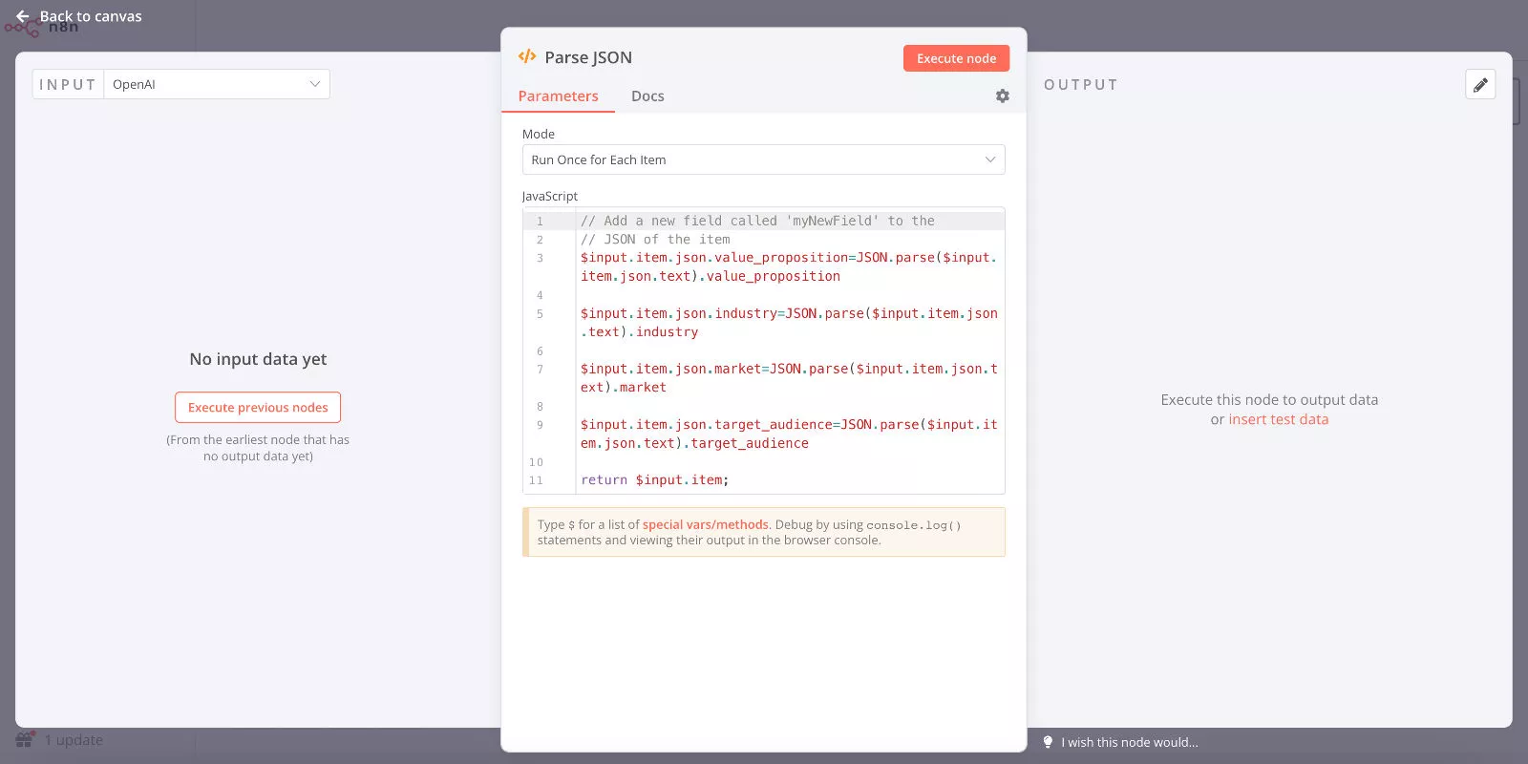Switch to the Parameters tab

(558, 96)
